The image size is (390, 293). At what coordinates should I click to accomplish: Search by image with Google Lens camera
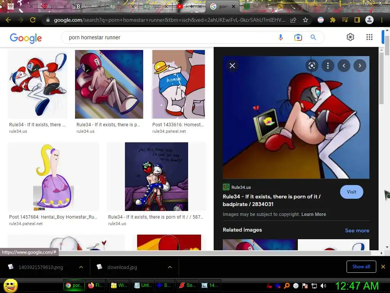[x=298, y=37]
